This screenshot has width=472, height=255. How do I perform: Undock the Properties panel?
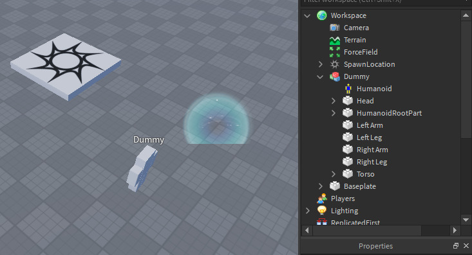tap(456, 246)
